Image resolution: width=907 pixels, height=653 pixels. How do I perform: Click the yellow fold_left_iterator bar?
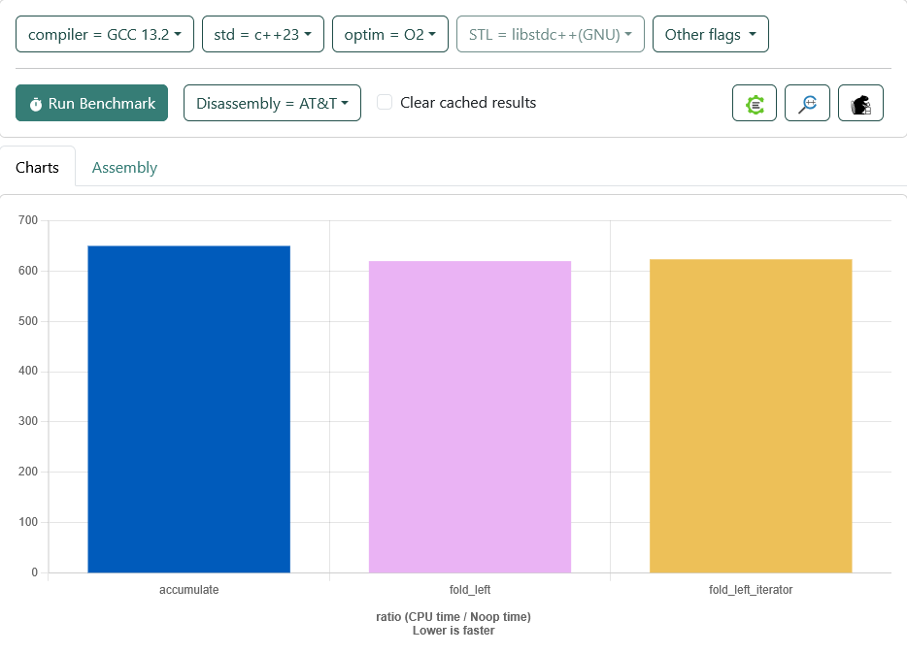click(x=751, y=415)
